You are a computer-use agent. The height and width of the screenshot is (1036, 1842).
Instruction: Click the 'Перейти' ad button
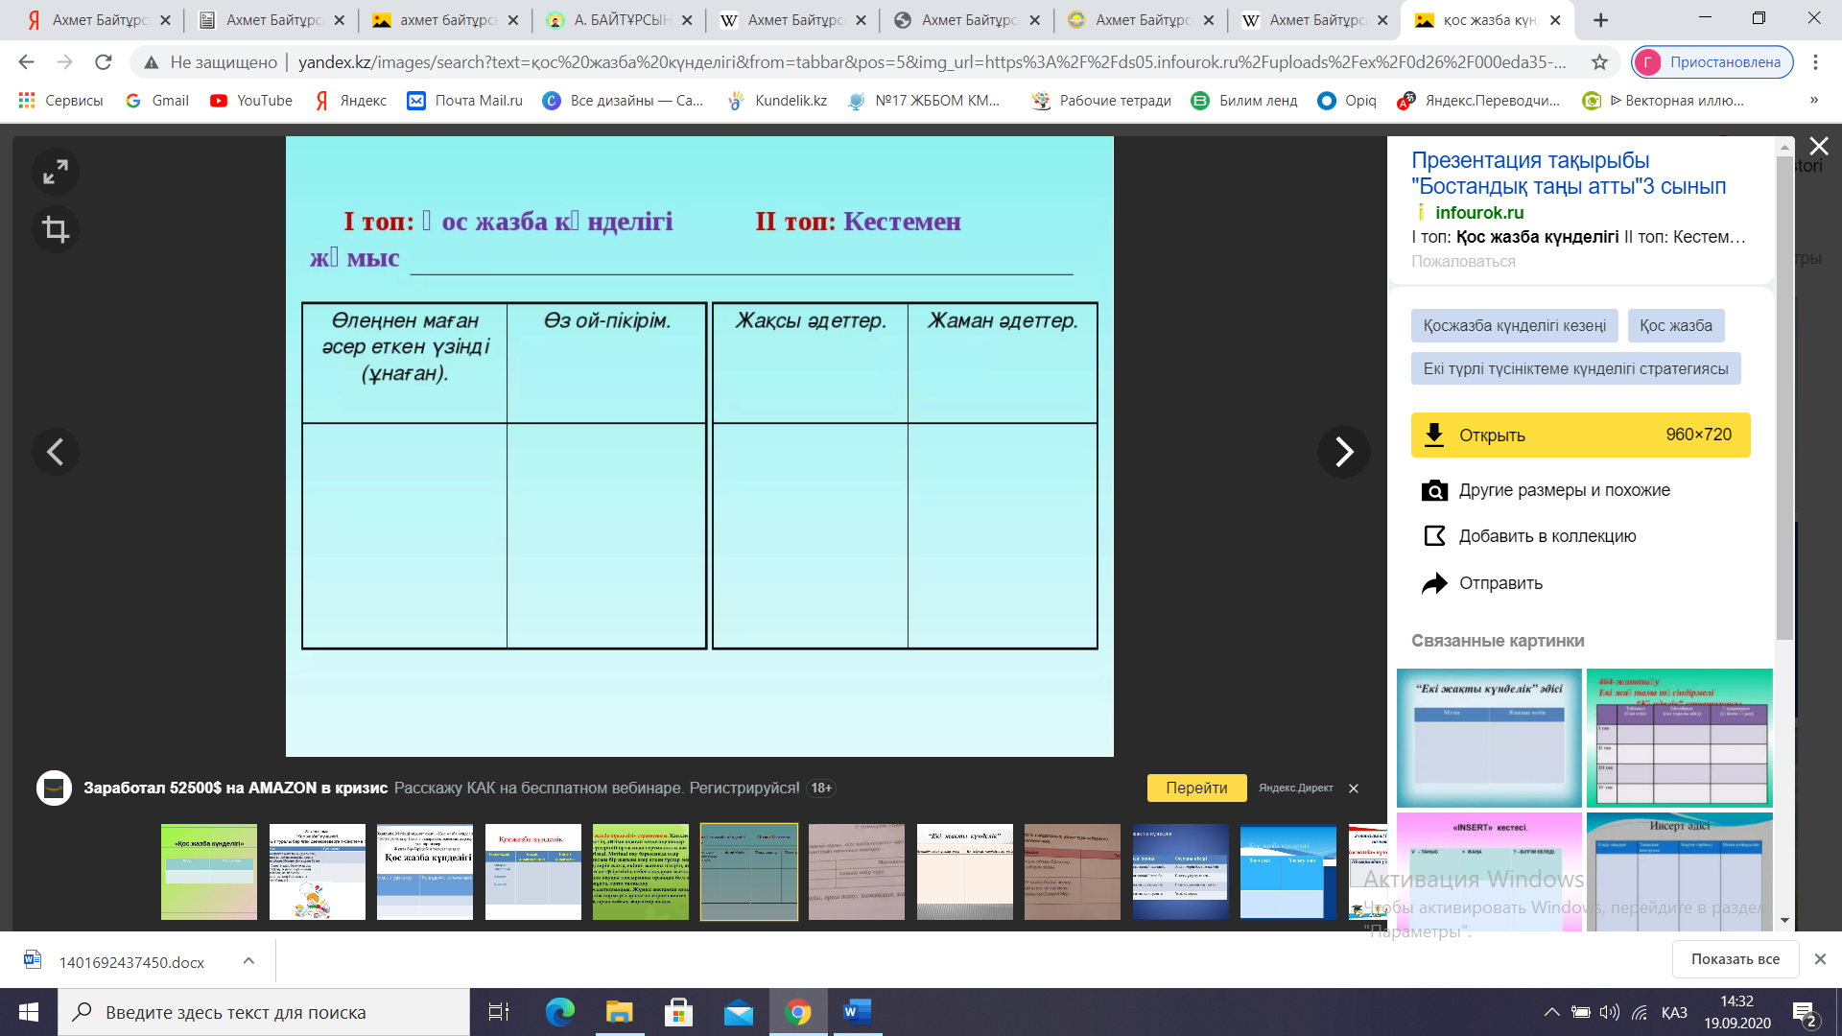click(1196, 788)
